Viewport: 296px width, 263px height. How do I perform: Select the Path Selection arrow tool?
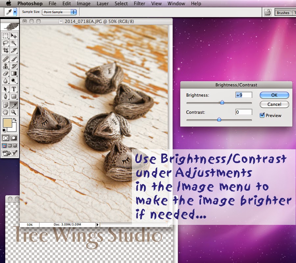pyautogui.click(x=6, y=89)
